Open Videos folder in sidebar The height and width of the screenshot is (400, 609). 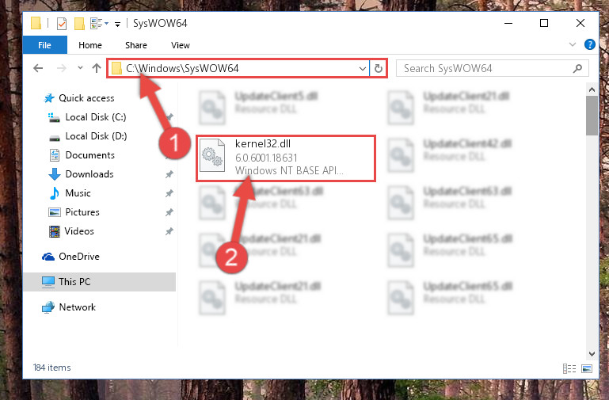79,231
